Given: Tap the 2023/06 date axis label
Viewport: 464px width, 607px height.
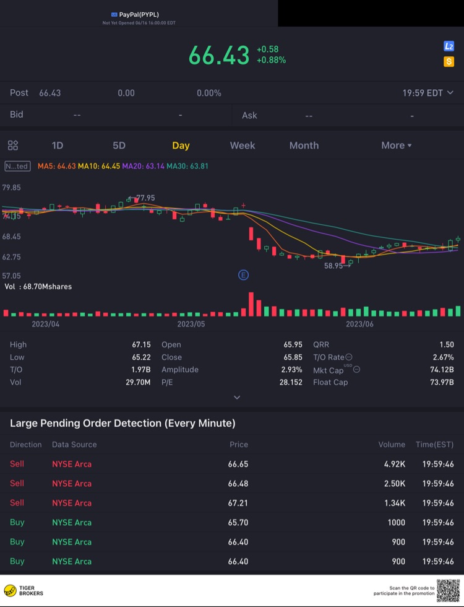Looking at the screenshot, I should tap(359, 324).
